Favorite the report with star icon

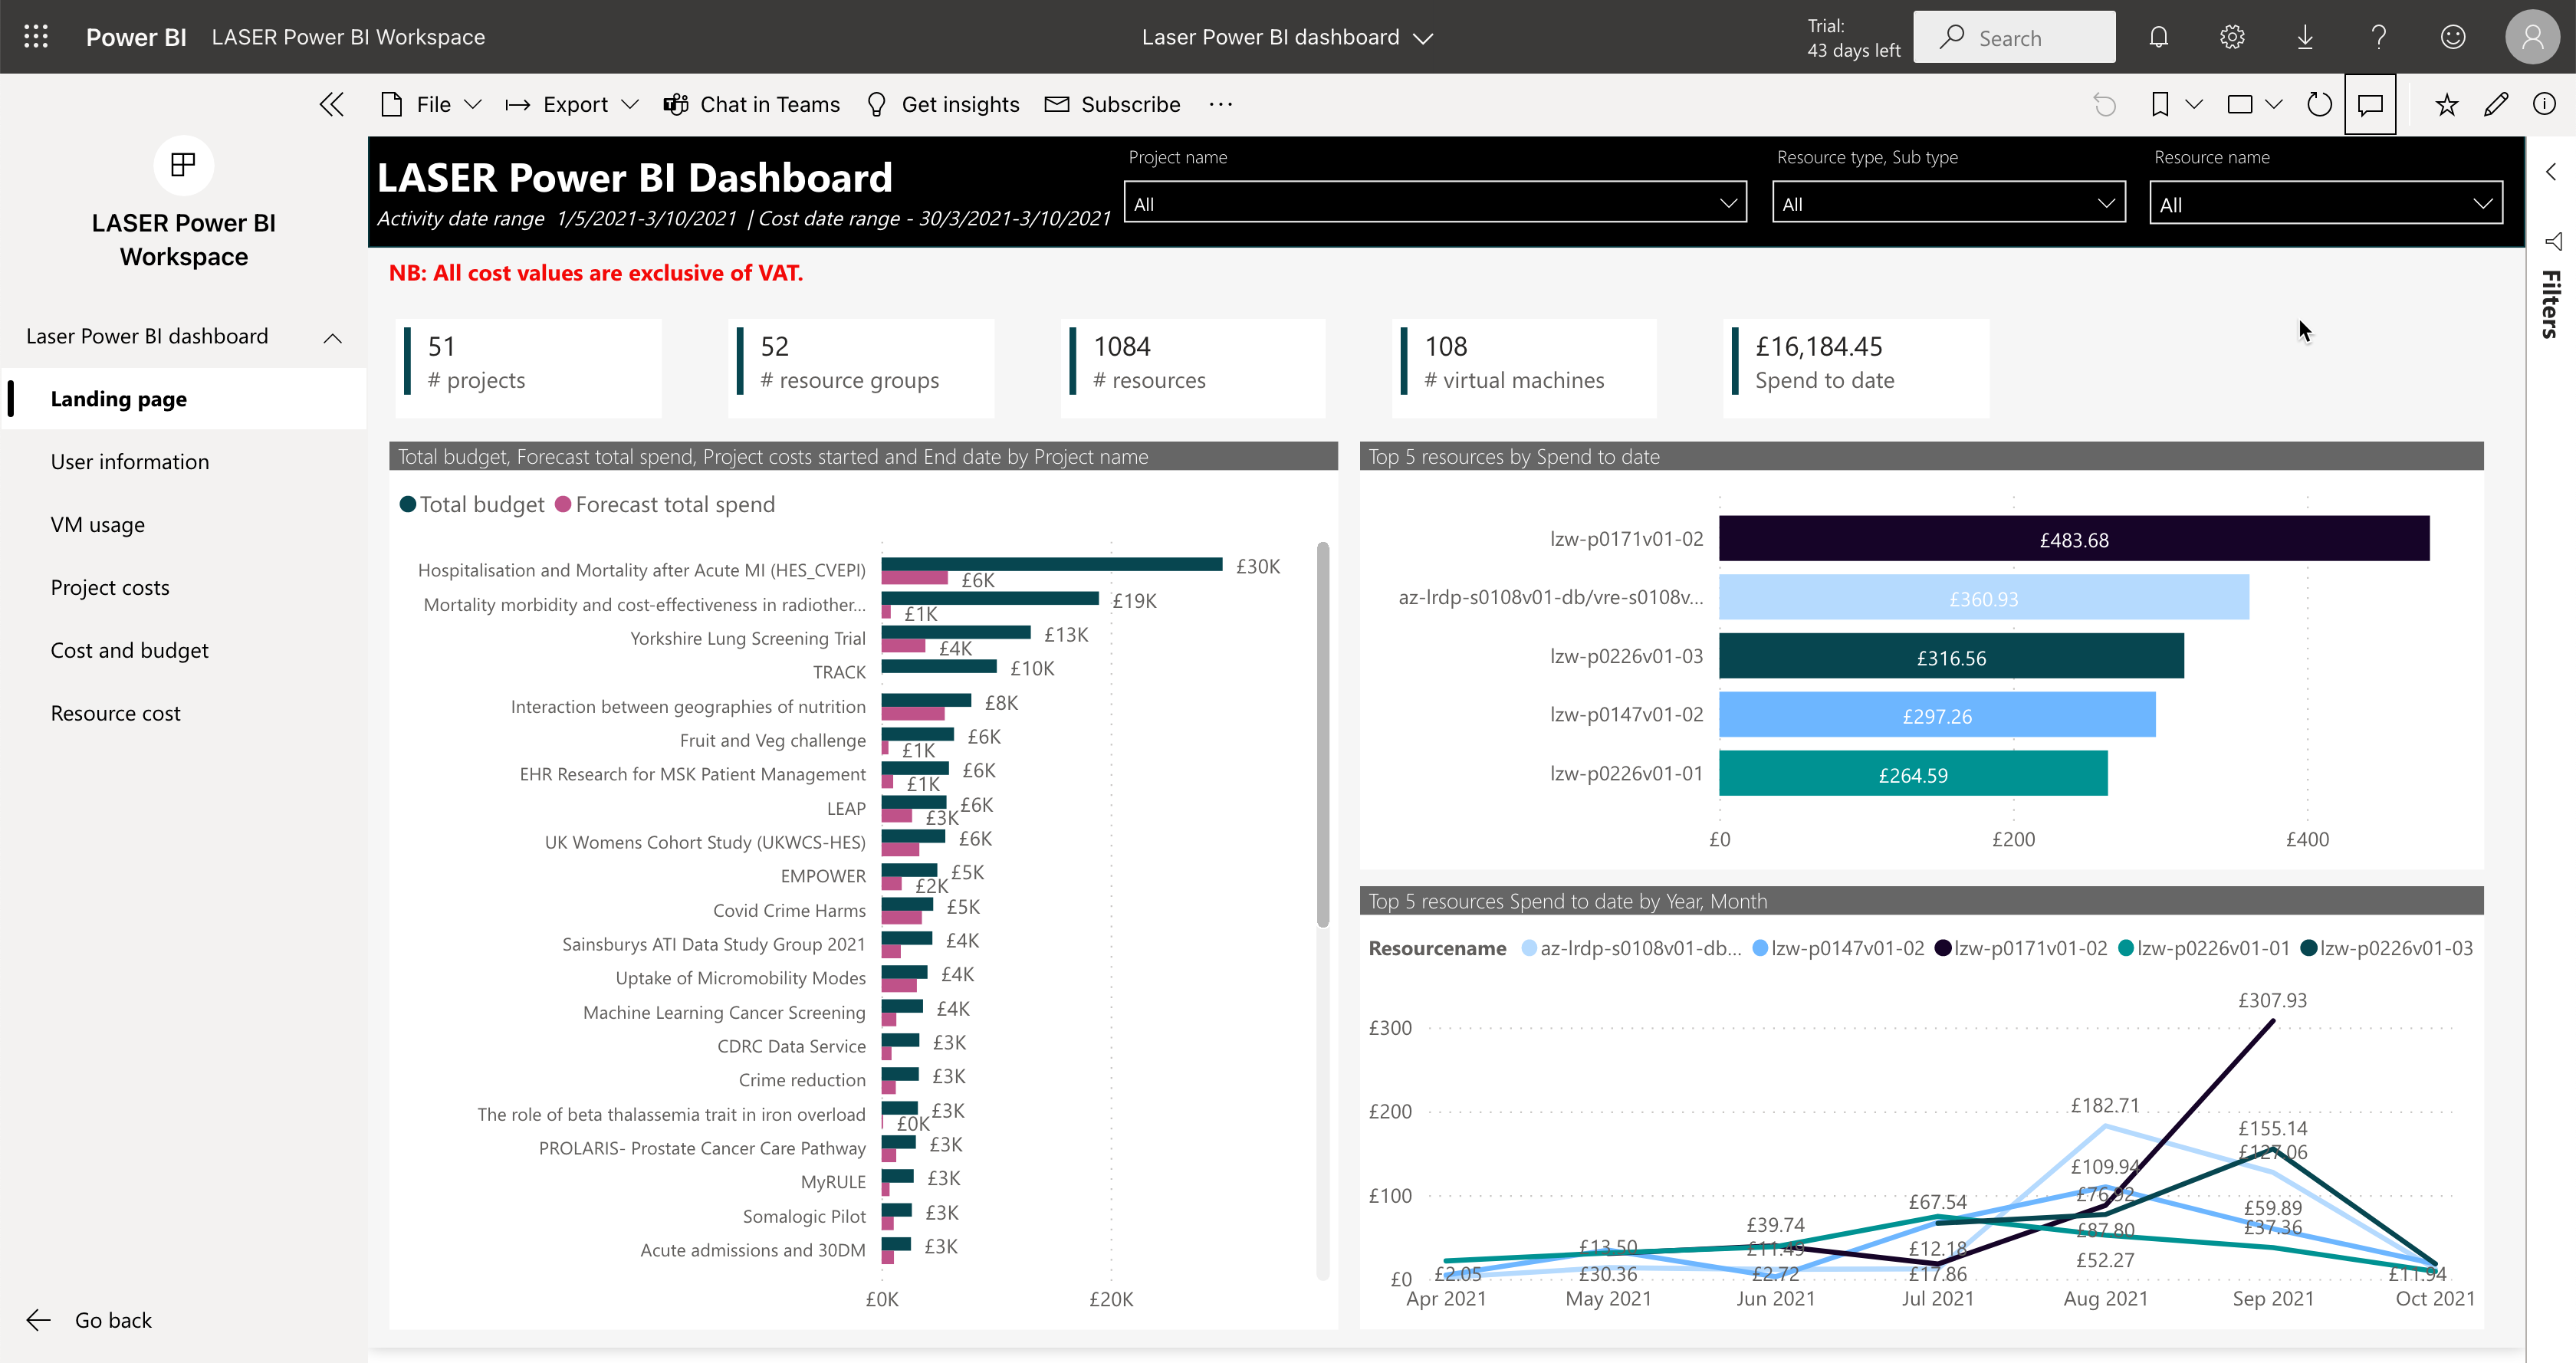[x=2446, y=104]
